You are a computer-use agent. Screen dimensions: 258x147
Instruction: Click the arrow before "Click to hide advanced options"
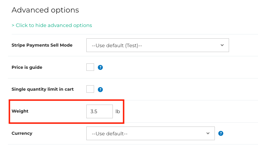pos(13,25)
